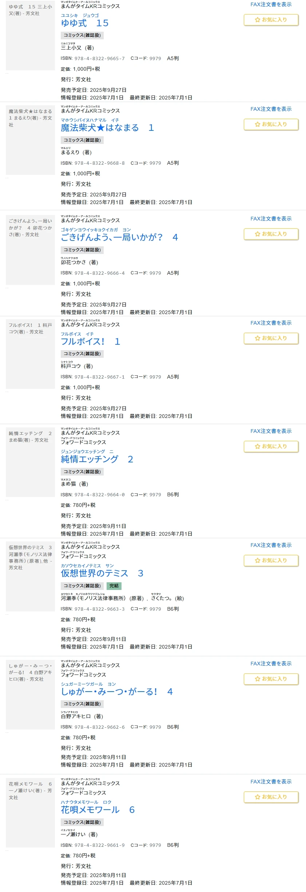Click cover thumbnail for フルボイス！ 1

30,354
